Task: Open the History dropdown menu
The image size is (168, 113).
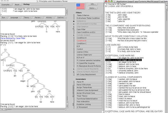Action: pyautogui.click(x=50, y=18)
